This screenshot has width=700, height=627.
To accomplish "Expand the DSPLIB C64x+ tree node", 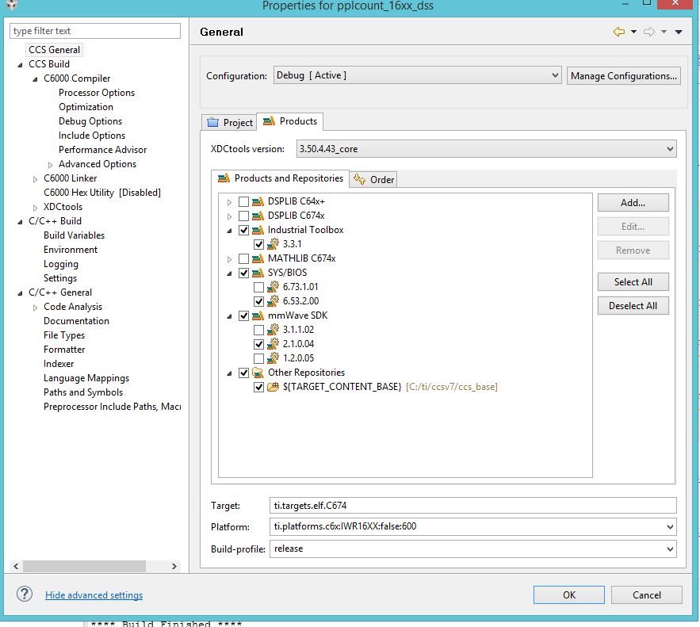I will [x=229, y=202].
